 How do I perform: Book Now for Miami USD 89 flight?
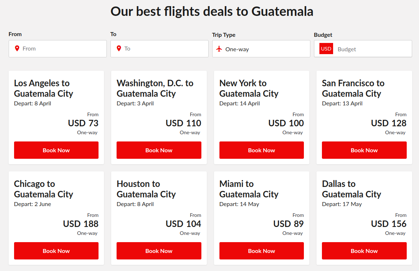coord(261,251)
